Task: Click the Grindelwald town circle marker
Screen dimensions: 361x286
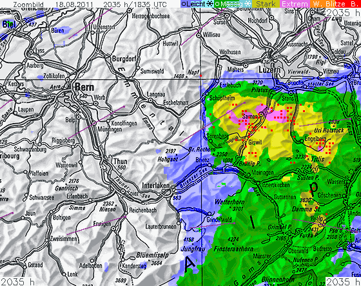Action: (x=209, y=213)
